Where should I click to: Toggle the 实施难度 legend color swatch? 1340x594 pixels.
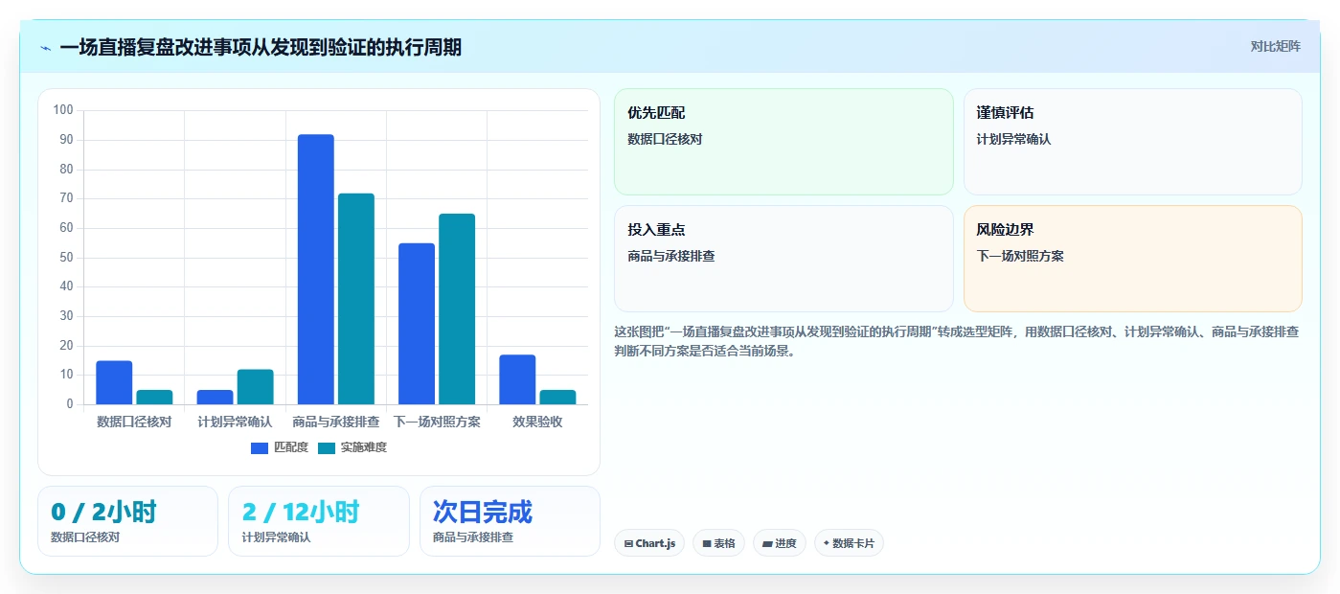click(x=327, y=447)
